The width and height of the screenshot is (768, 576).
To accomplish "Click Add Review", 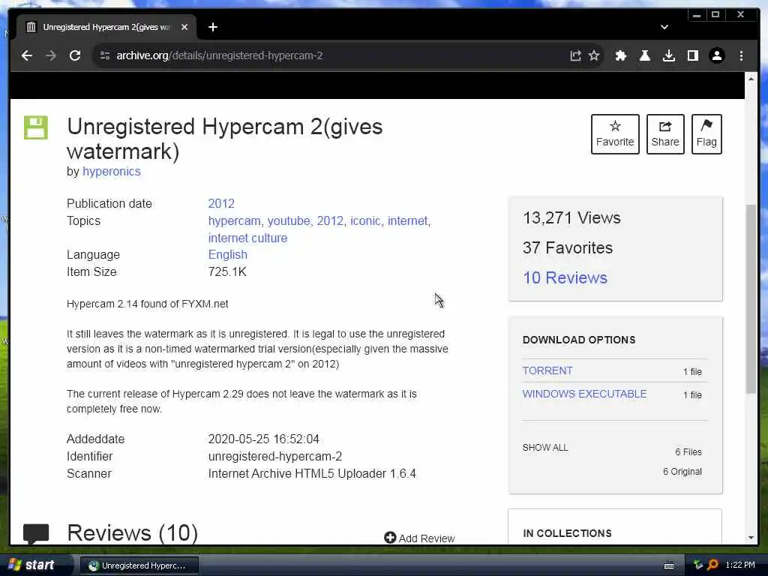I will pyautogui.click(x=420, y=538).
